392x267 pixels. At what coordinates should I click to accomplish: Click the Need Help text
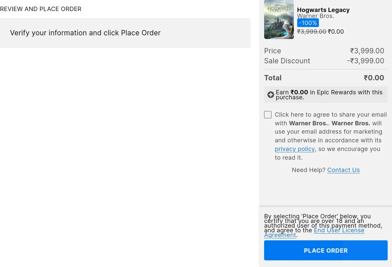click(x=309, y=170)
